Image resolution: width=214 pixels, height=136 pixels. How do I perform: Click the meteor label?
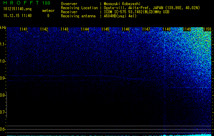pos(48,11)
